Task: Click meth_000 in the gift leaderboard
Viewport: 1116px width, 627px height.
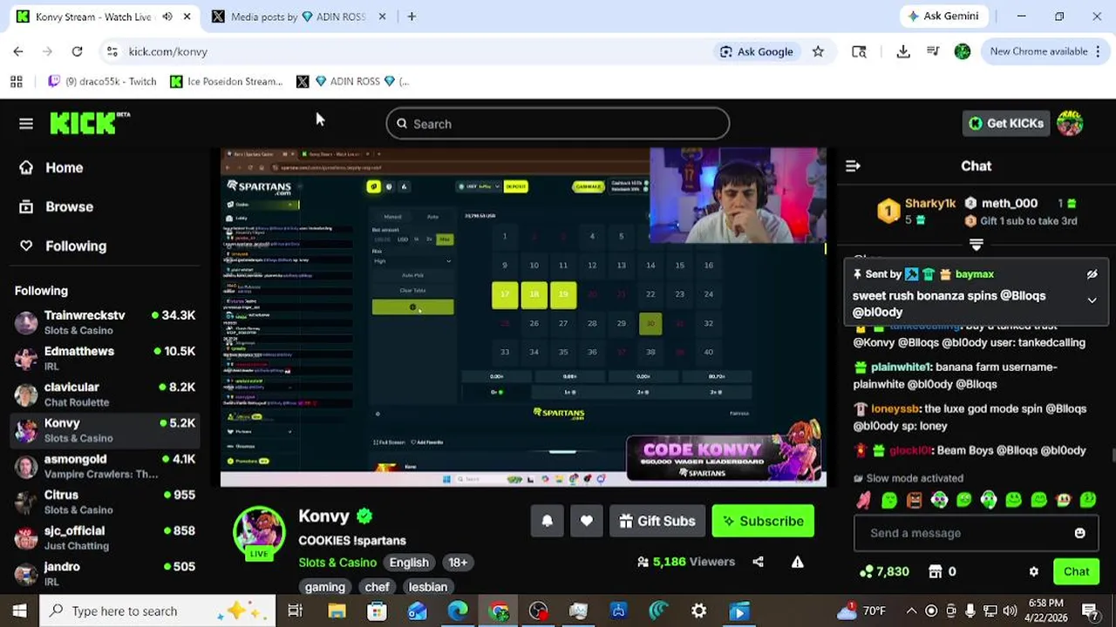Action: click(1020, 203)
